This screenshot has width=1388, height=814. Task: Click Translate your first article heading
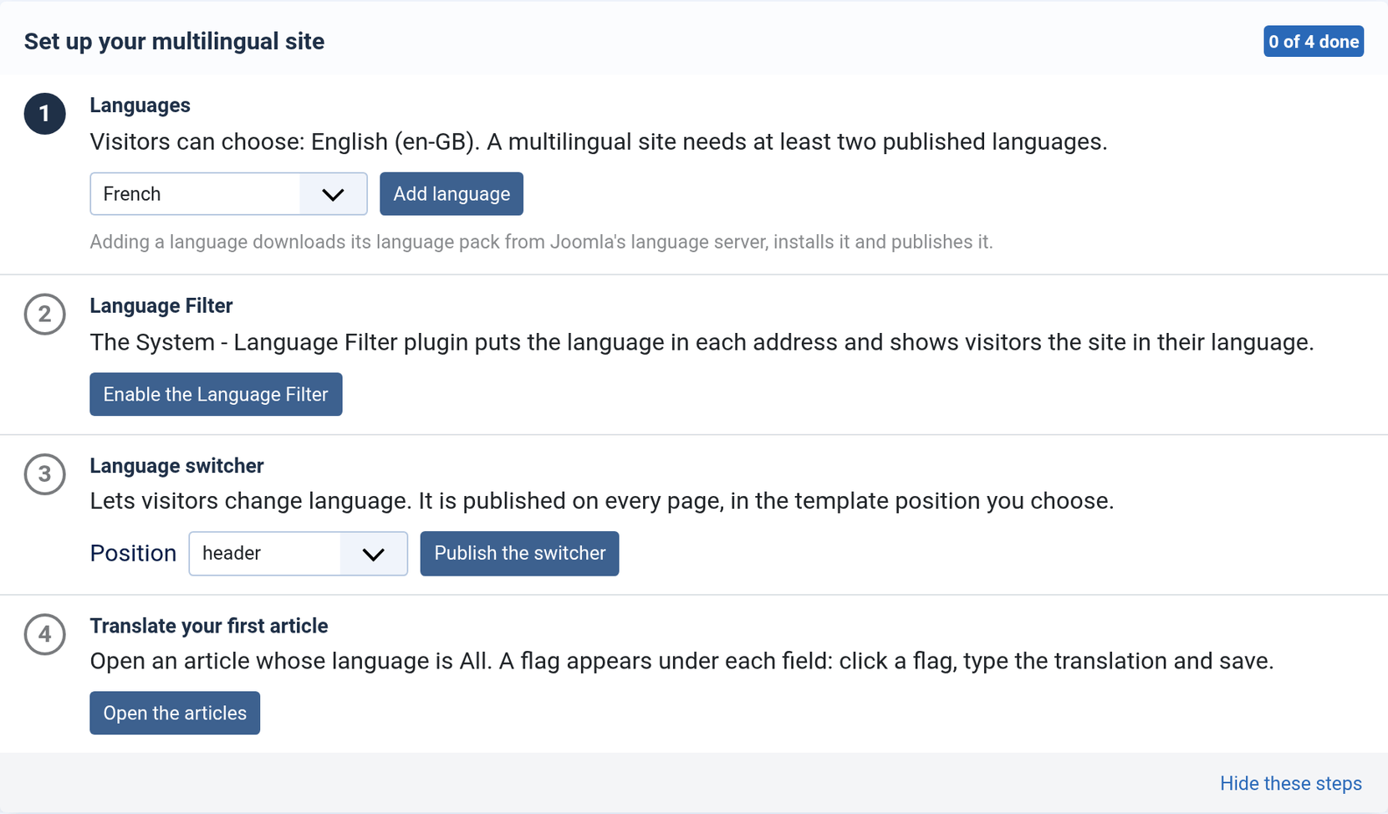[209, 626]
